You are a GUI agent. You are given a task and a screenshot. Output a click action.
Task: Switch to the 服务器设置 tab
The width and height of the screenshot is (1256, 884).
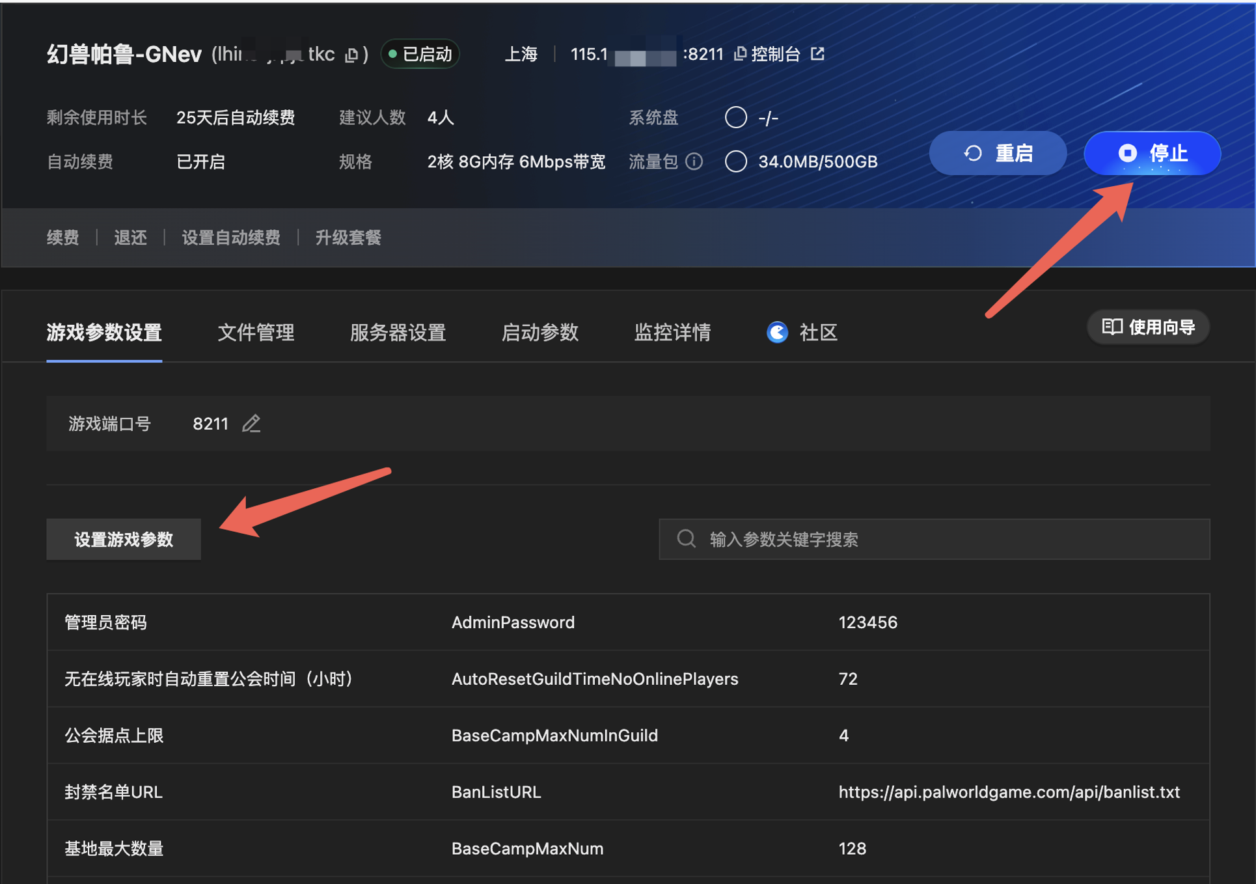point(398,333)
